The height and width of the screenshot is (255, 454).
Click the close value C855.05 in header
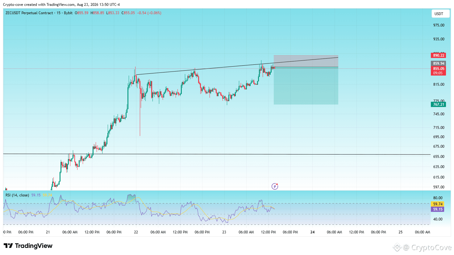pyautogui.click(x=128, y=13)
